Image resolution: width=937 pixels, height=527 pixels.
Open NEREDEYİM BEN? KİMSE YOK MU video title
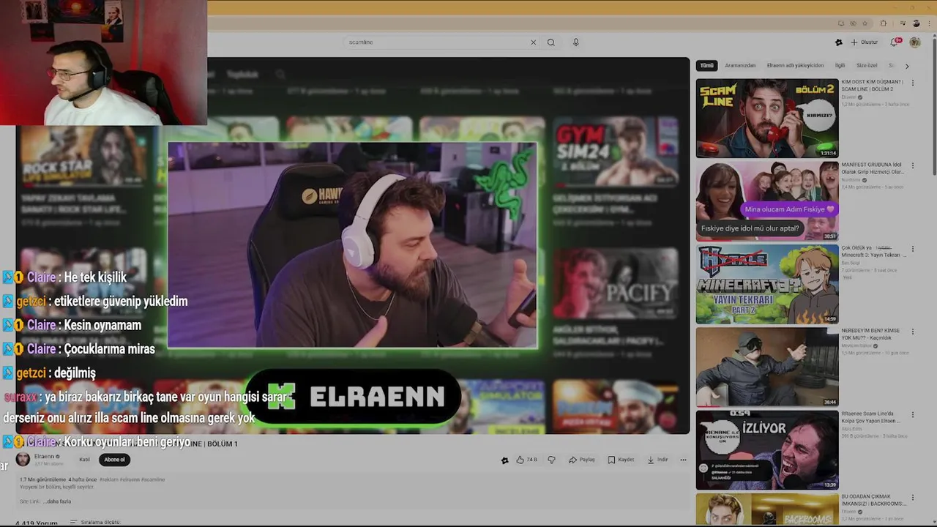pyautogui.click(x=871, y=334)
